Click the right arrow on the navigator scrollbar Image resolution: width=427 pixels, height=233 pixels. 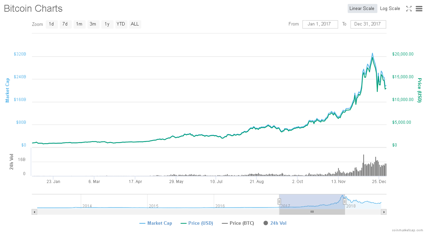click(384, 212)
